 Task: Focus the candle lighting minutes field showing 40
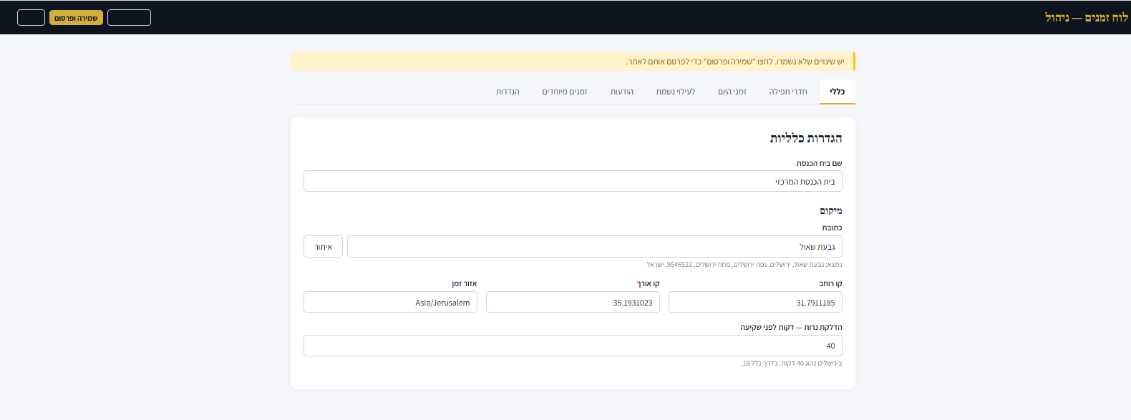[x=573, y=346]
